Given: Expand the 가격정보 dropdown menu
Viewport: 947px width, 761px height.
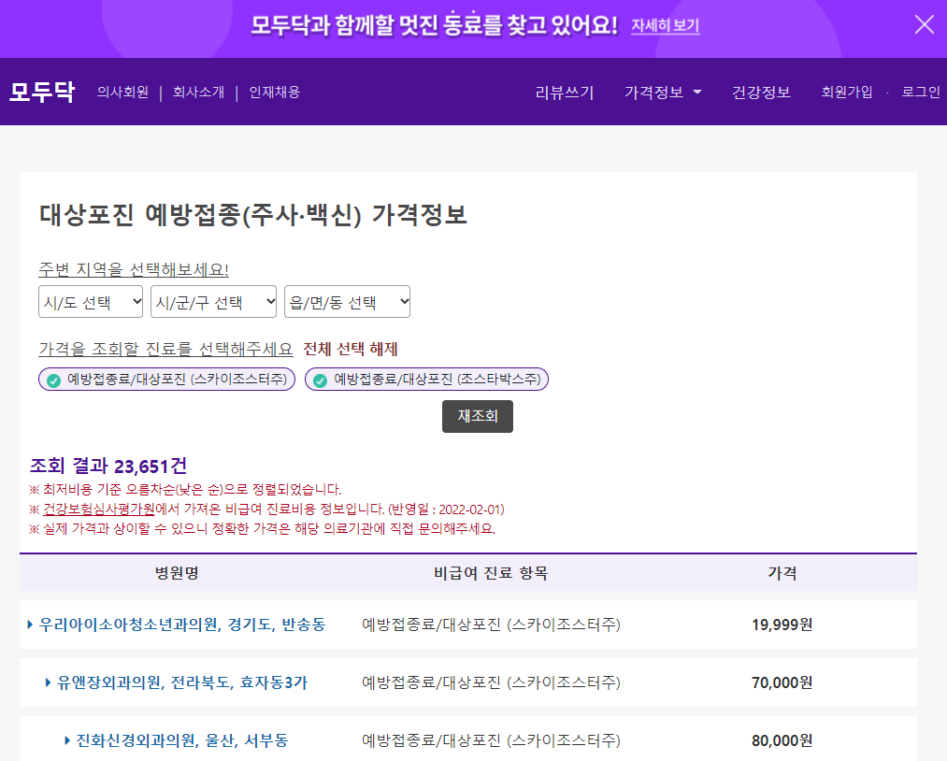Looking at the screenshot, I should coord(663,93).
